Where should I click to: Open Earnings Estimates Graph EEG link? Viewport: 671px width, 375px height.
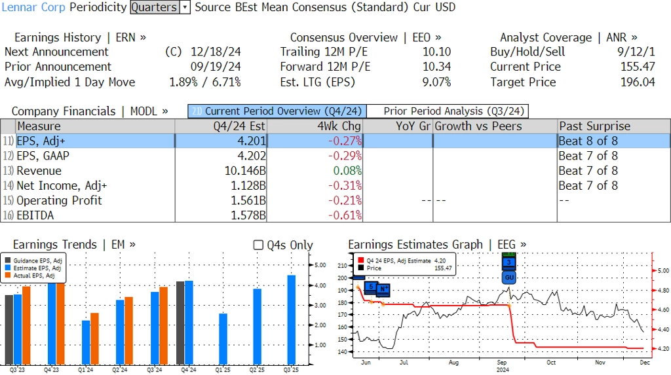pos(437,245)
